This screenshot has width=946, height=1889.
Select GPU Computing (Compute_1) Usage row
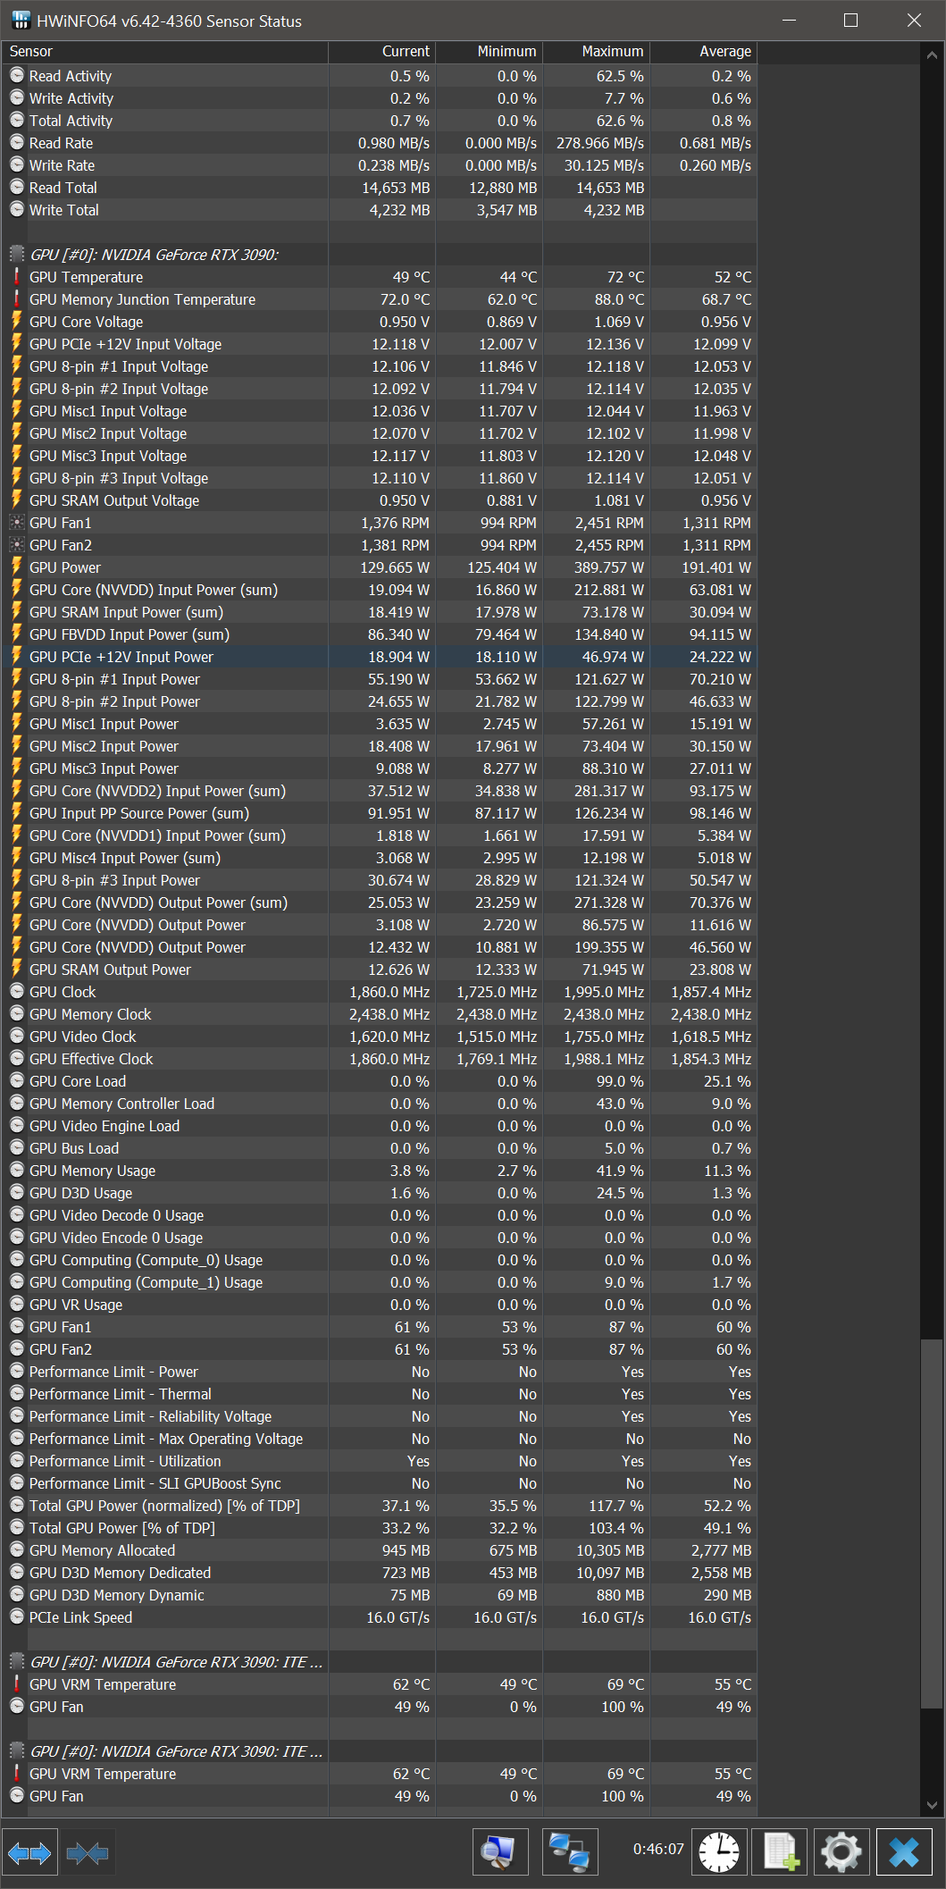click(x=380, y=1282)
